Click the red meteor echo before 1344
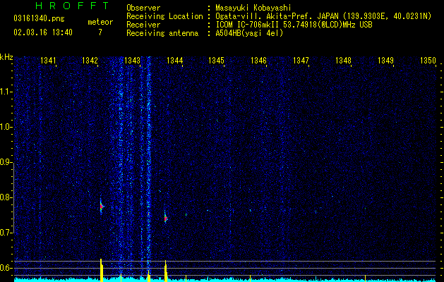The image size is (444, 282). pos(166,219)
